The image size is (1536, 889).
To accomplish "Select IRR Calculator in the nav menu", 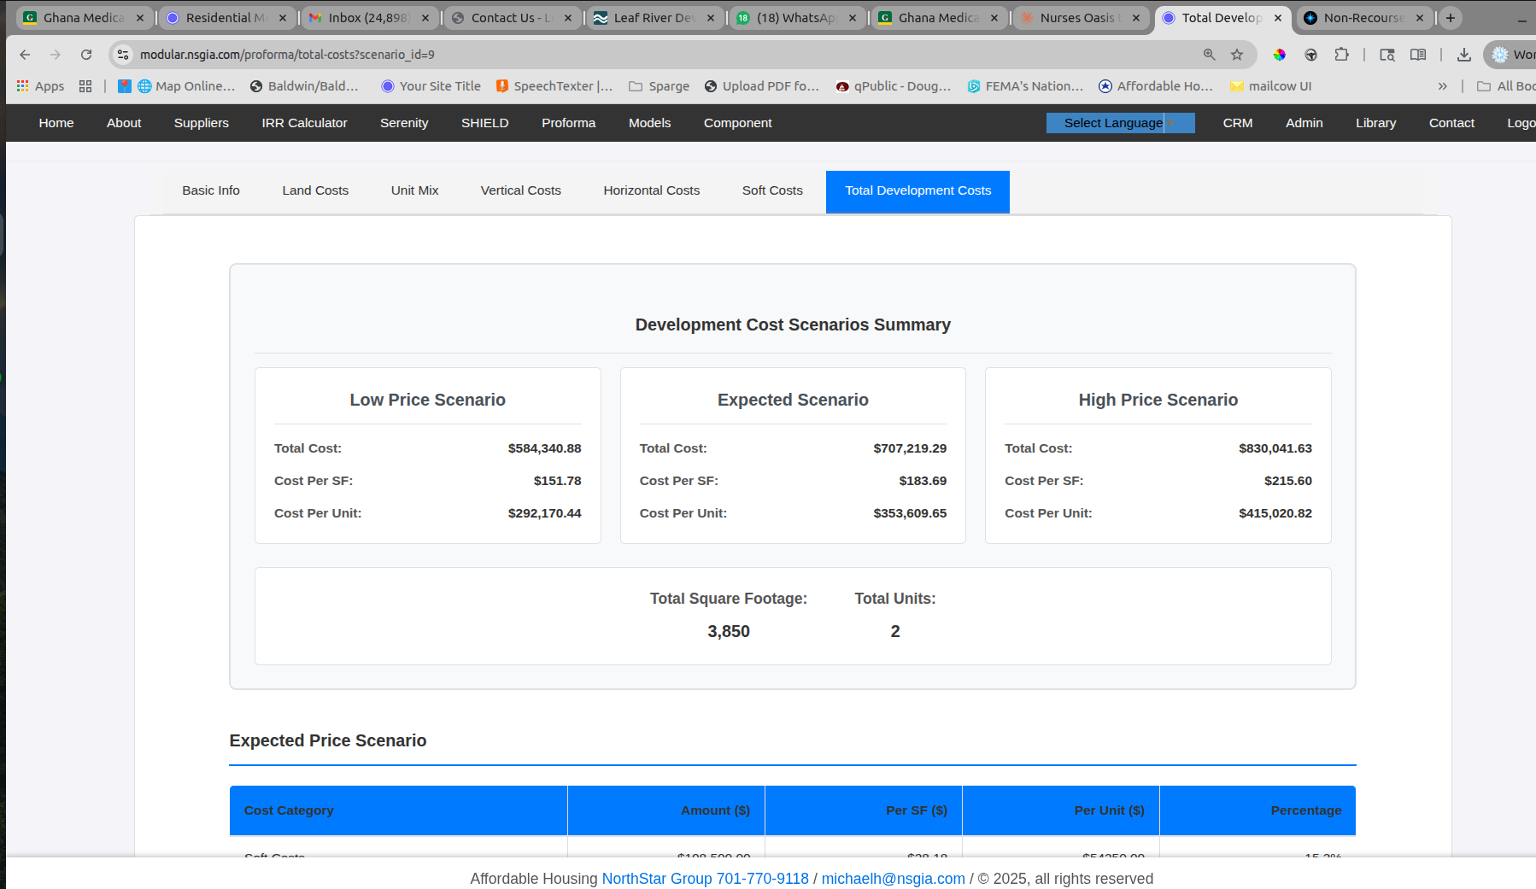I will tap(304, 123).
